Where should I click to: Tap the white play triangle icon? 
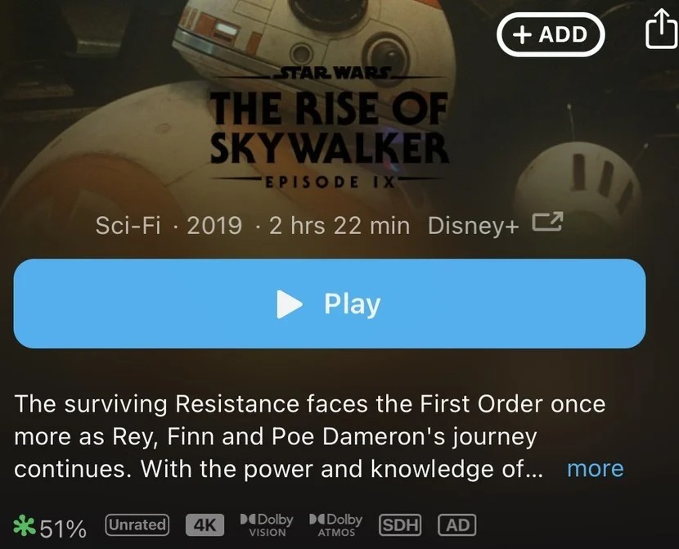tap(289, 304)
